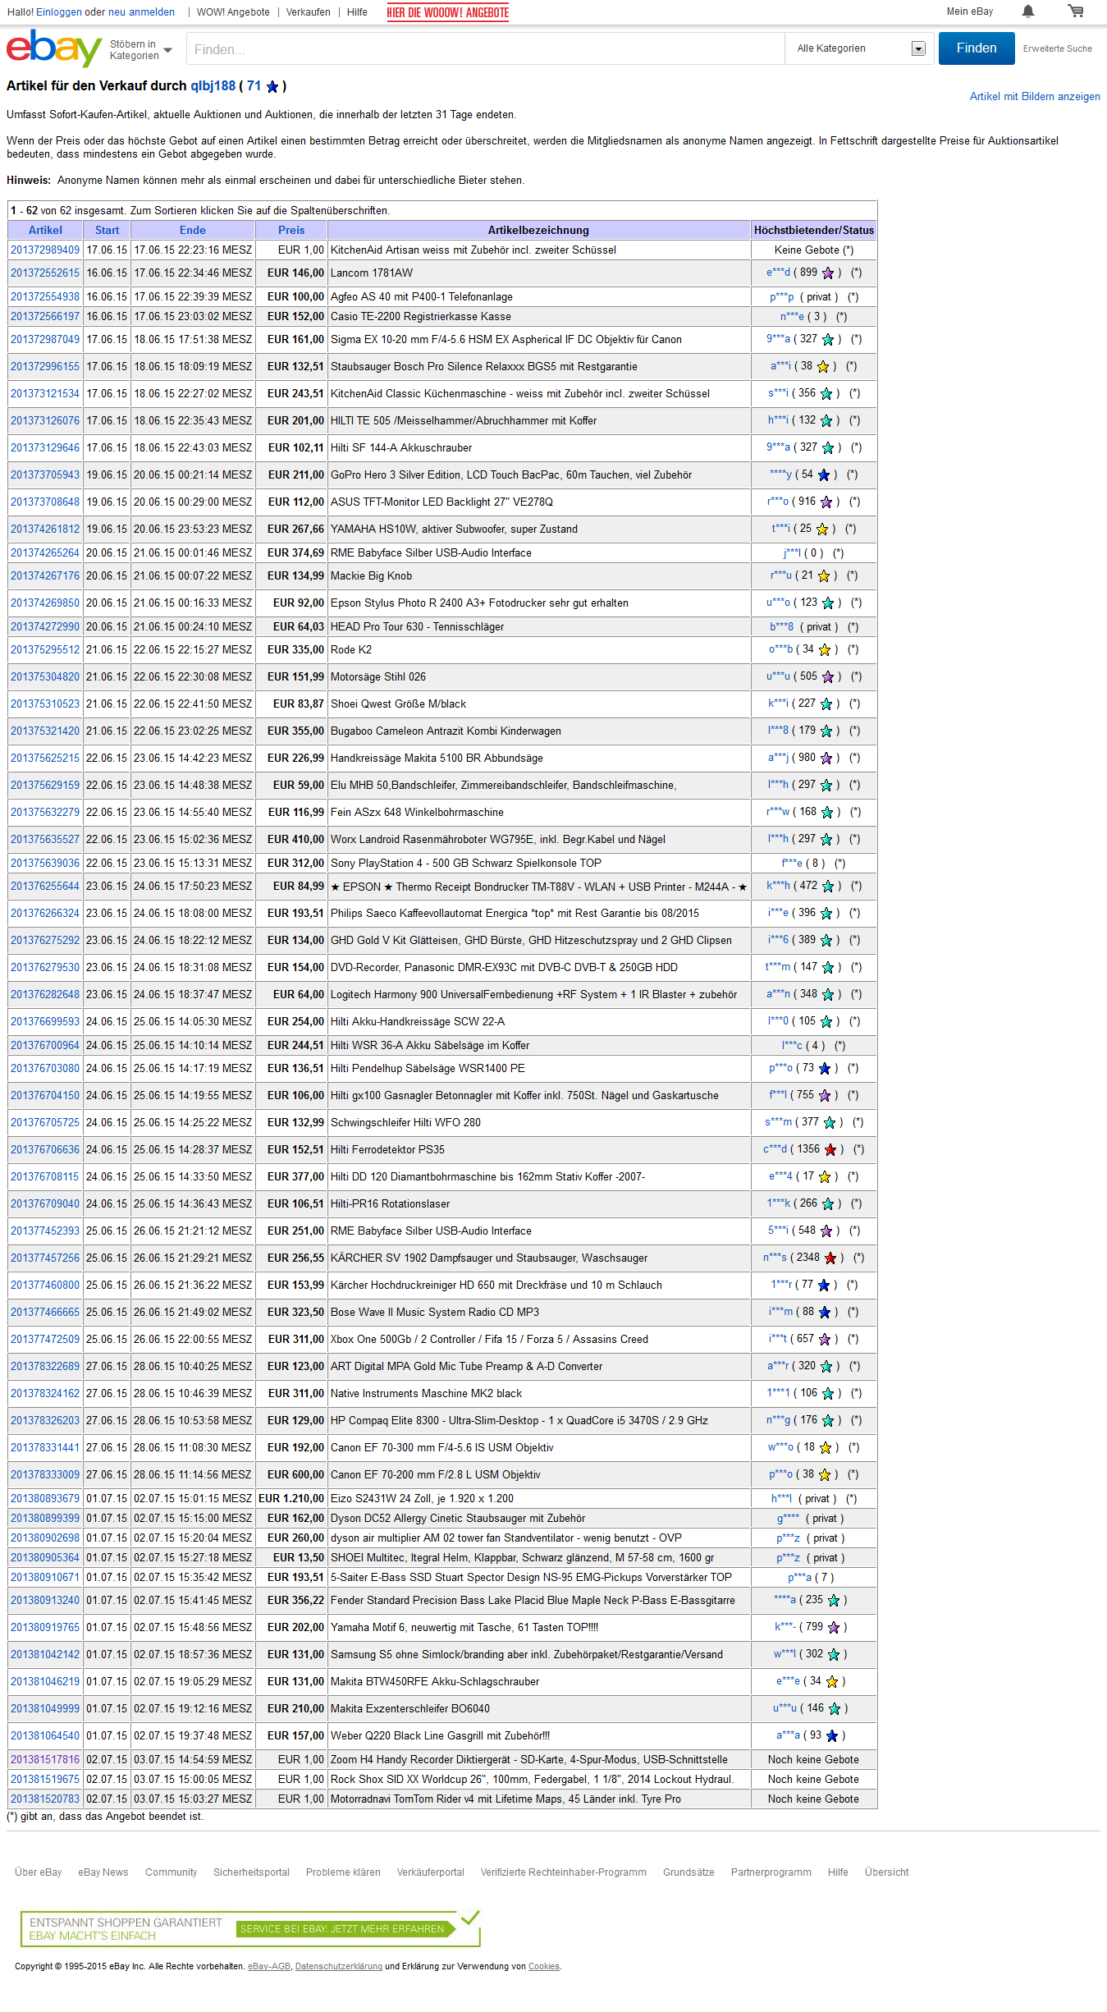1107x2012 pixels.
Task: Sort table by 'Start' column
Action: (107, 231)
